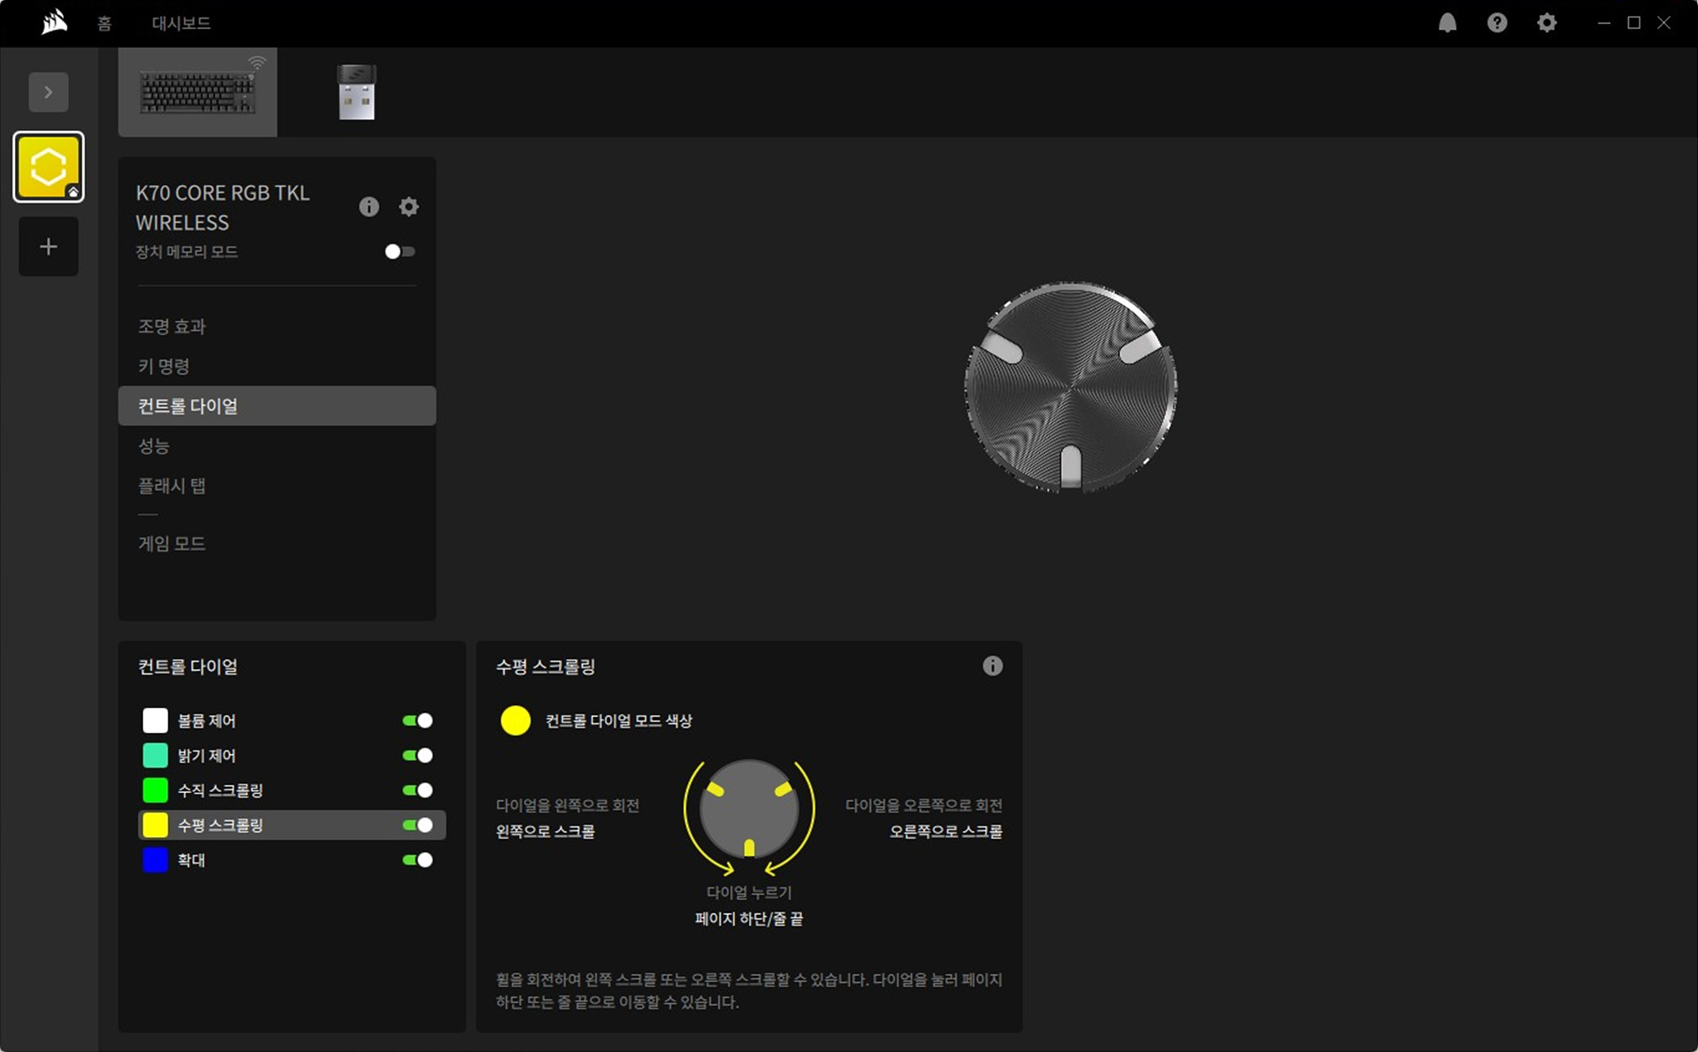Open the 조명 효과 section
The width and height of the screenshot is (1698, 1052).
point(172,326)
